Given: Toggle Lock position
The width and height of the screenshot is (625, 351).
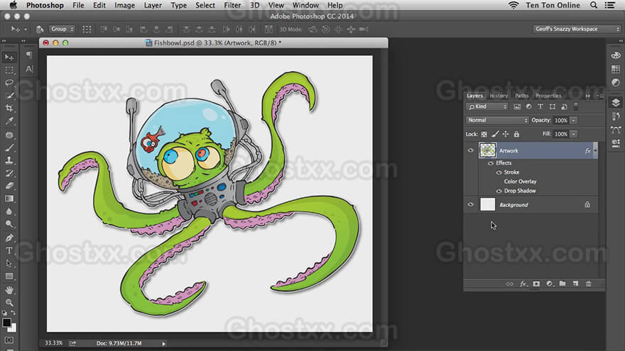Looking at the screenshot, I should pos(506,135).
